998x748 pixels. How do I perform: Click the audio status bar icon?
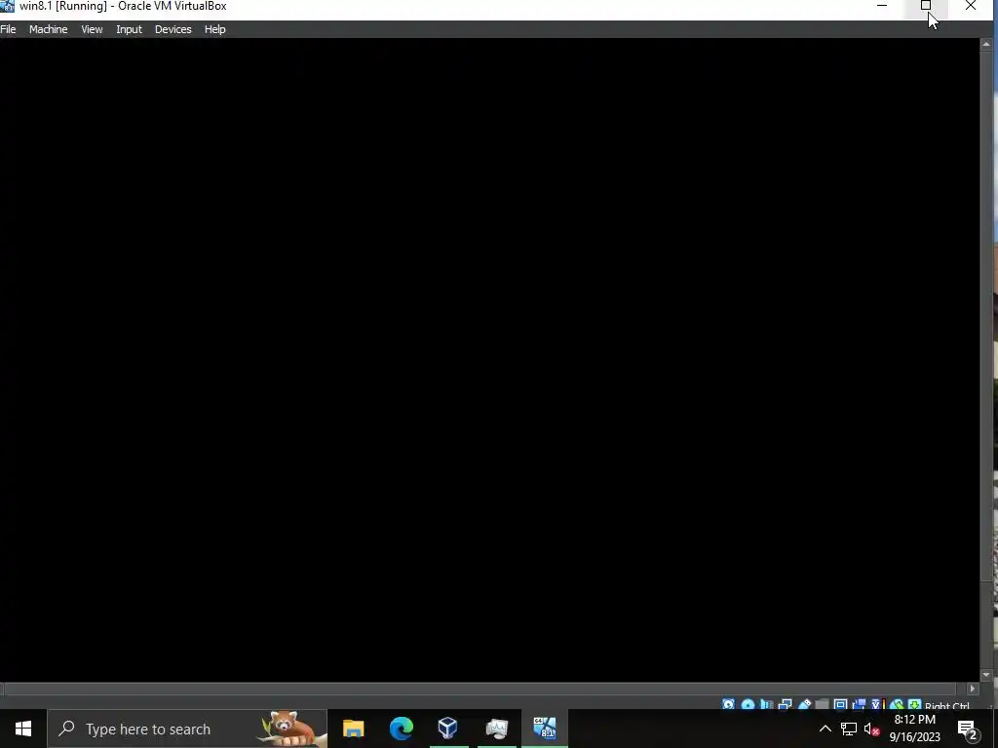766,705
